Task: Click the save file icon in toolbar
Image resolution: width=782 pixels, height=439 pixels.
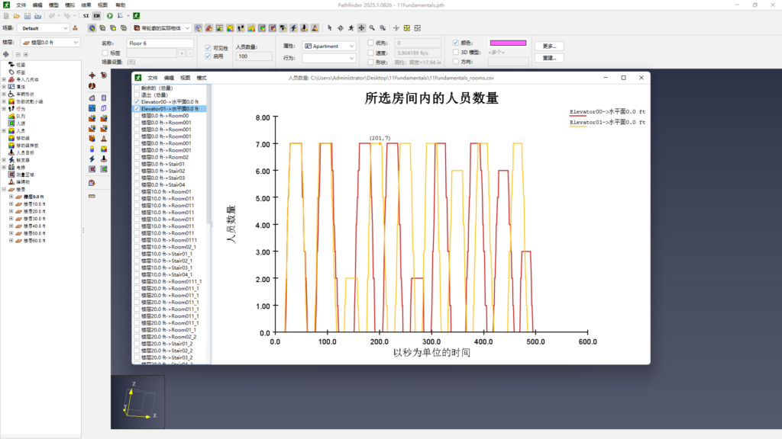Action: [27, 15]
